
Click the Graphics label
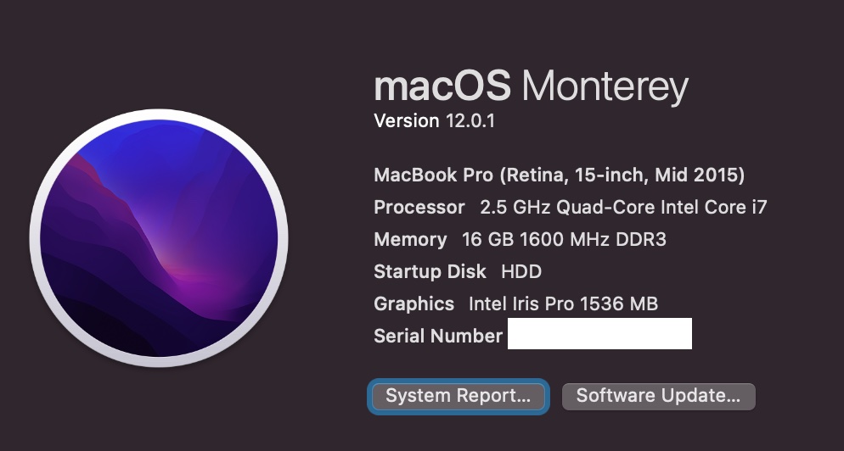click(x=414, y=303)
